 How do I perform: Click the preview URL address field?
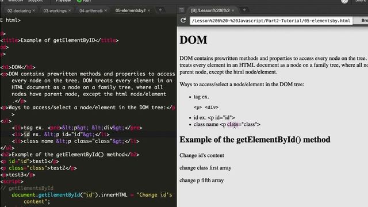(271, 21)
